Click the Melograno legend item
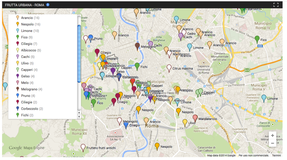Screen dimensions: 287x160 (29, 89)
